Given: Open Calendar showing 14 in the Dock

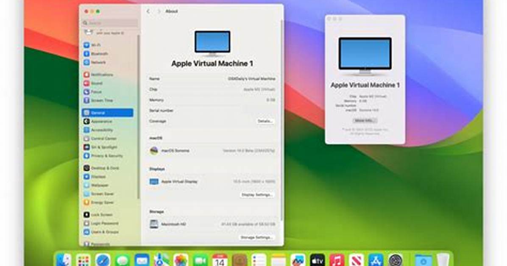Looking at the screenshot, I should pos(220,260).
